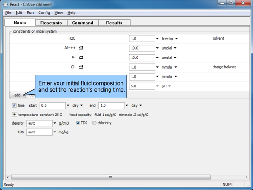Open the value arrow next to H2O 1.0 field
Screen dimensions: 253x190
tap(157, 39)
